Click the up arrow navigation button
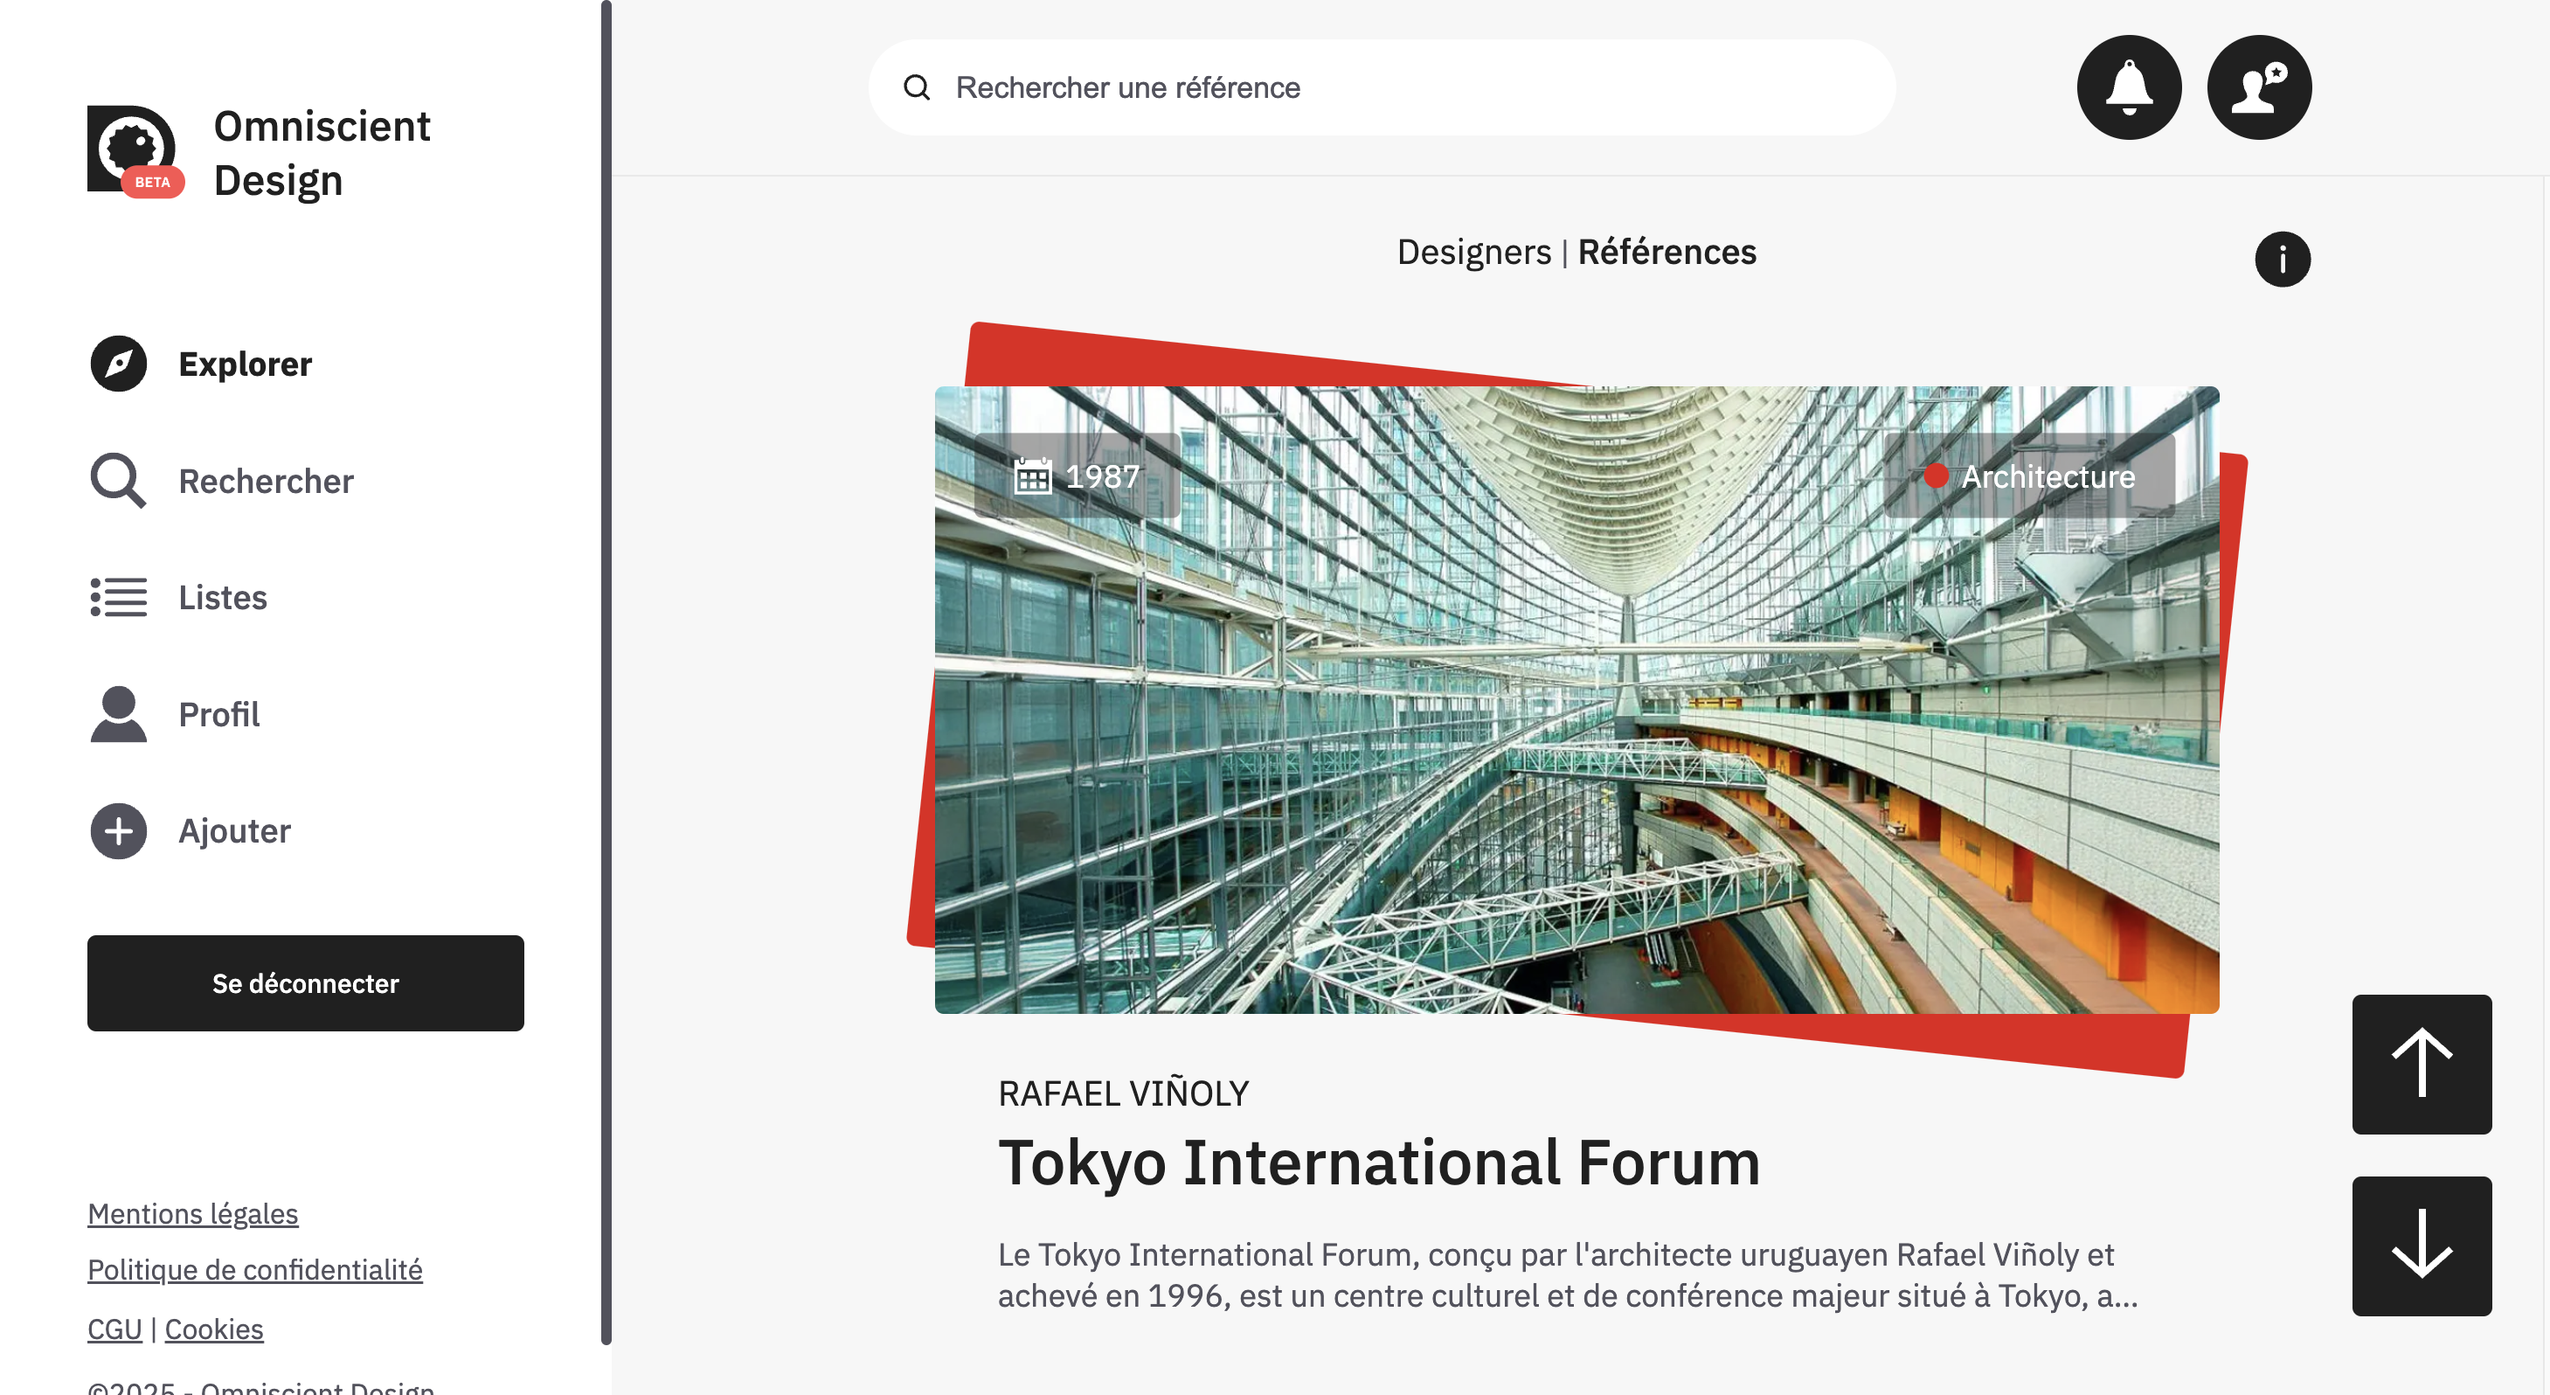2550x1395 pixels. (2422, 1065)
